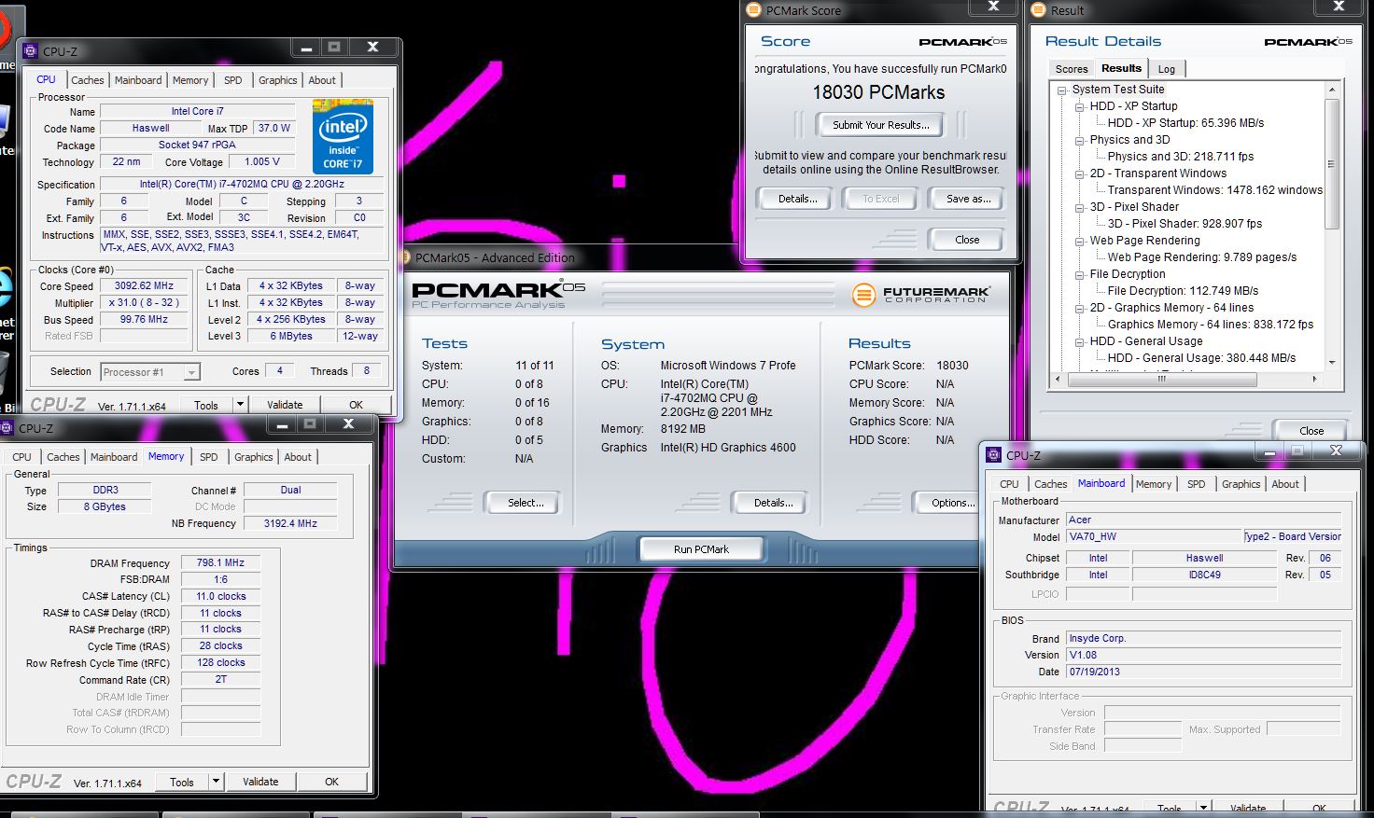Collapse the File Decryption node

[1079, 275]
